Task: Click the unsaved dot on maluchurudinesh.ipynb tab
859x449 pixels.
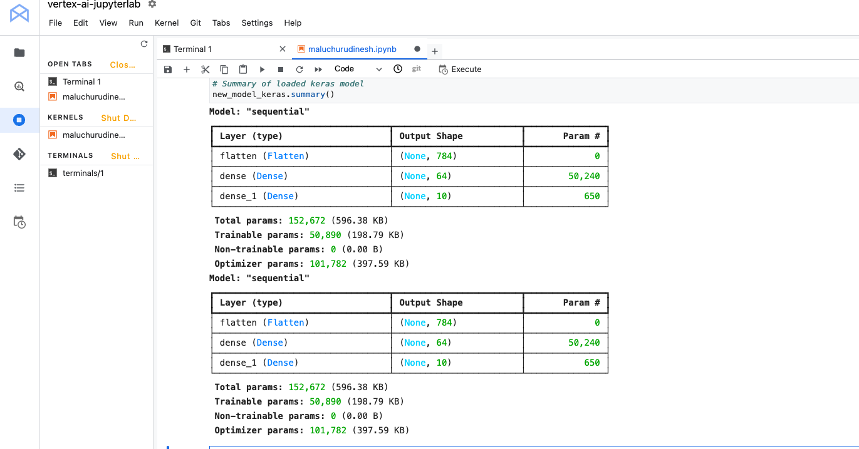Action: tap(417, 49)
